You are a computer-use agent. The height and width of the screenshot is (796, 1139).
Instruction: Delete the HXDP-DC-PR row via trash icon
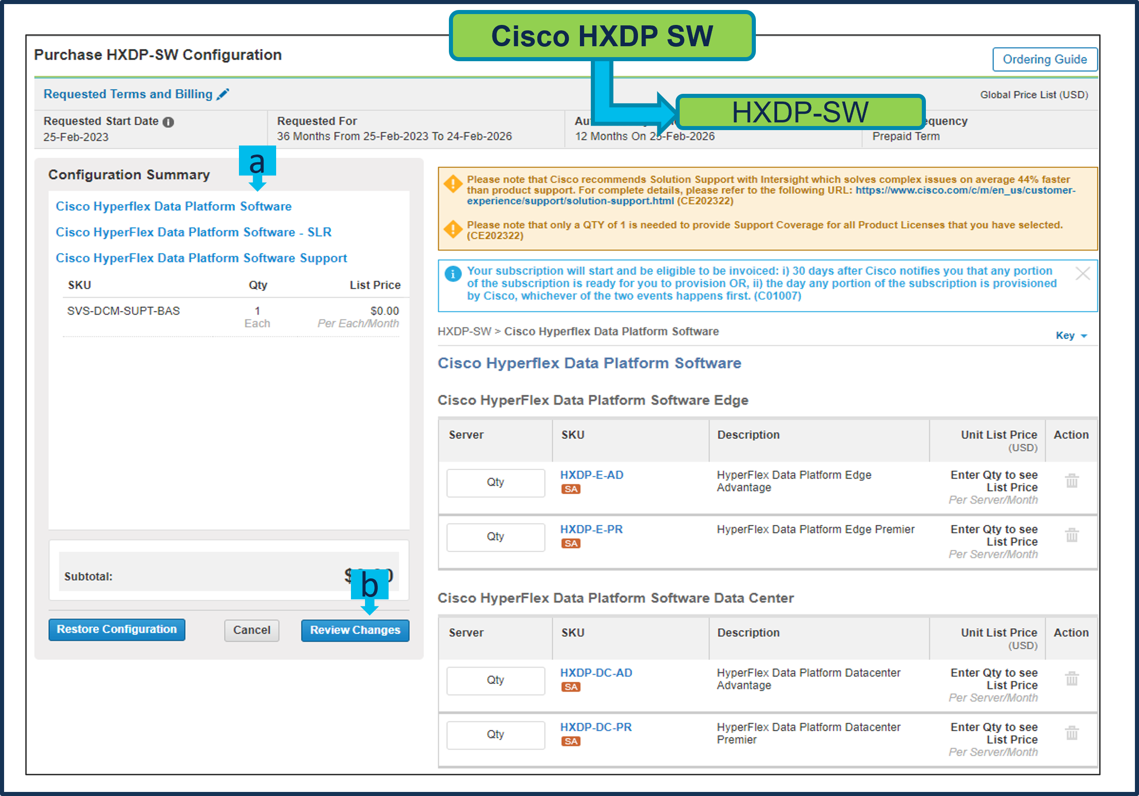(1071, 733)
